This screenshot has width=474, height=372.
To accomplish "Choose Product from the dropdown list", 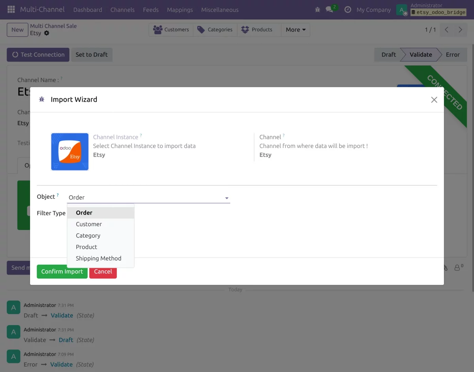I will pos(101,247).
